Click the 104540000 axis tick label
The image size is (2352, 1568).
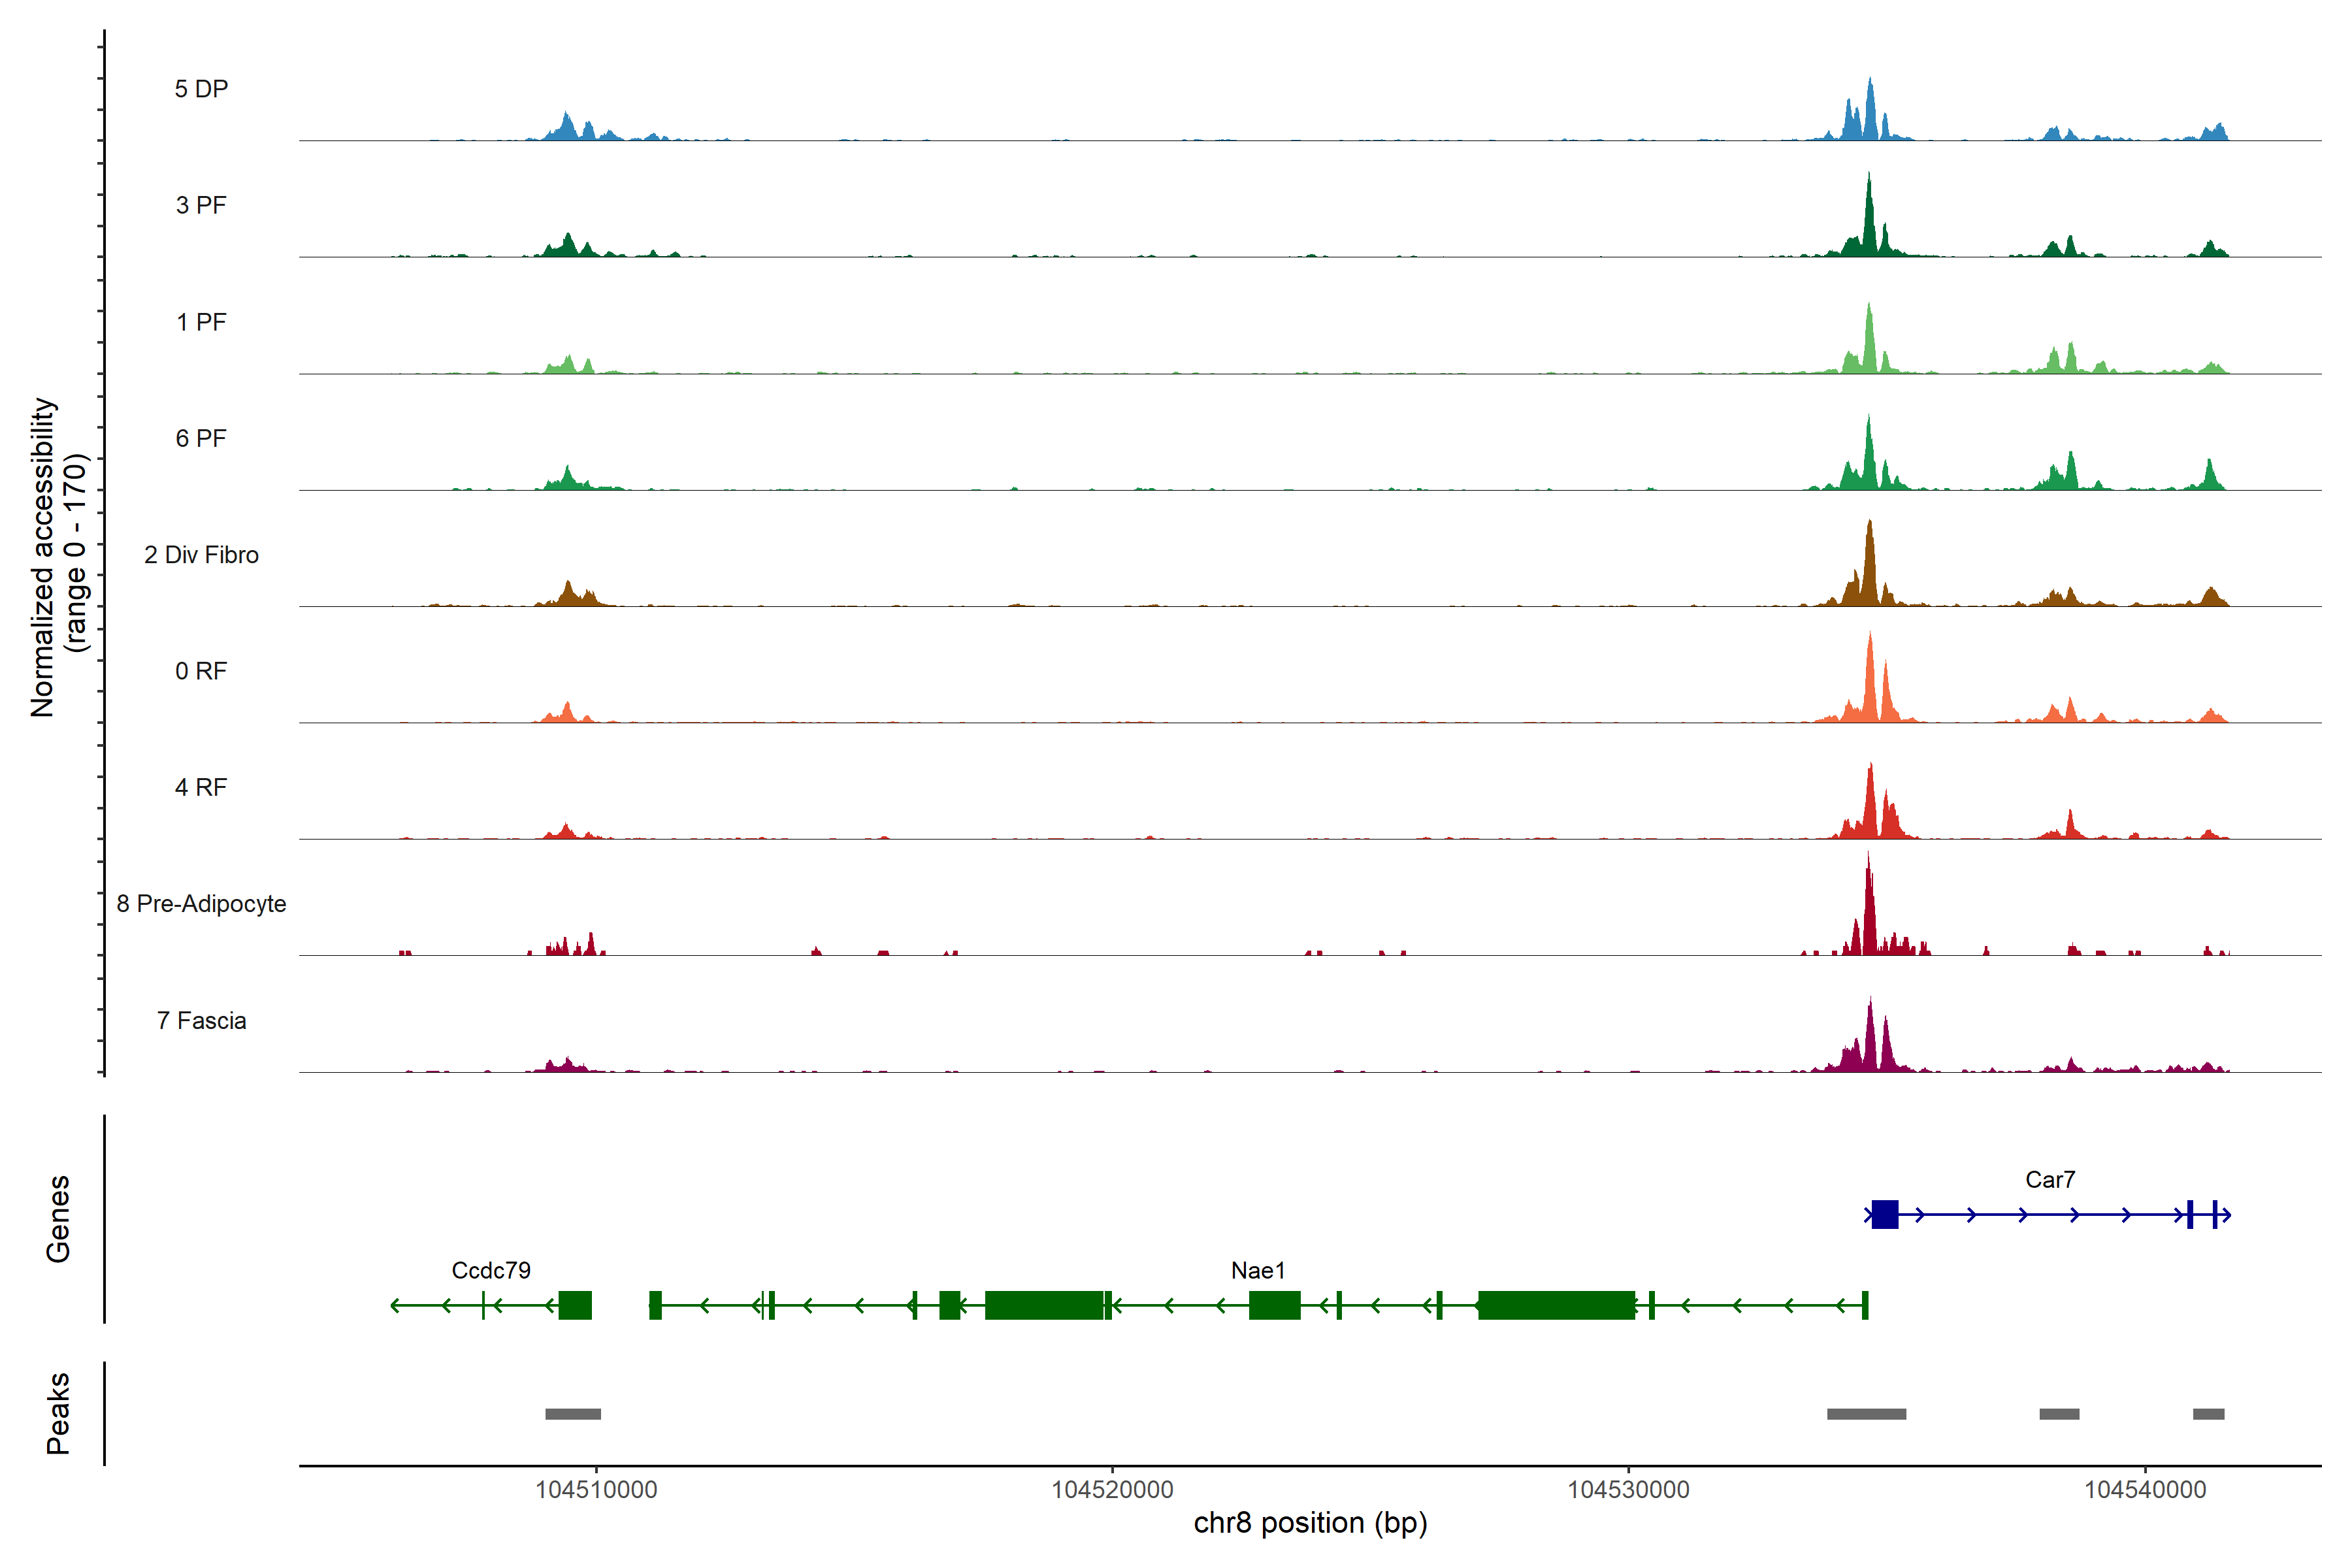pyautogui.click(x=2144, y=1489)
